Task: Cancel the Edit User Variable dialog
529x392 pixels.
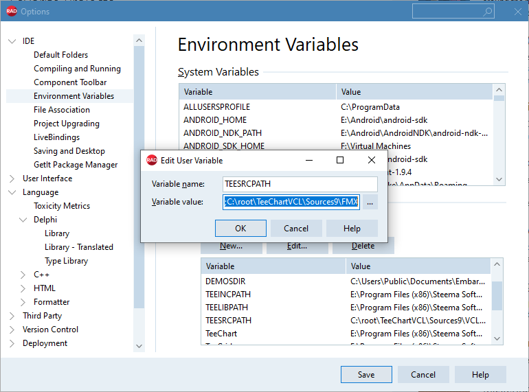Action: click(x=296, y=229)
